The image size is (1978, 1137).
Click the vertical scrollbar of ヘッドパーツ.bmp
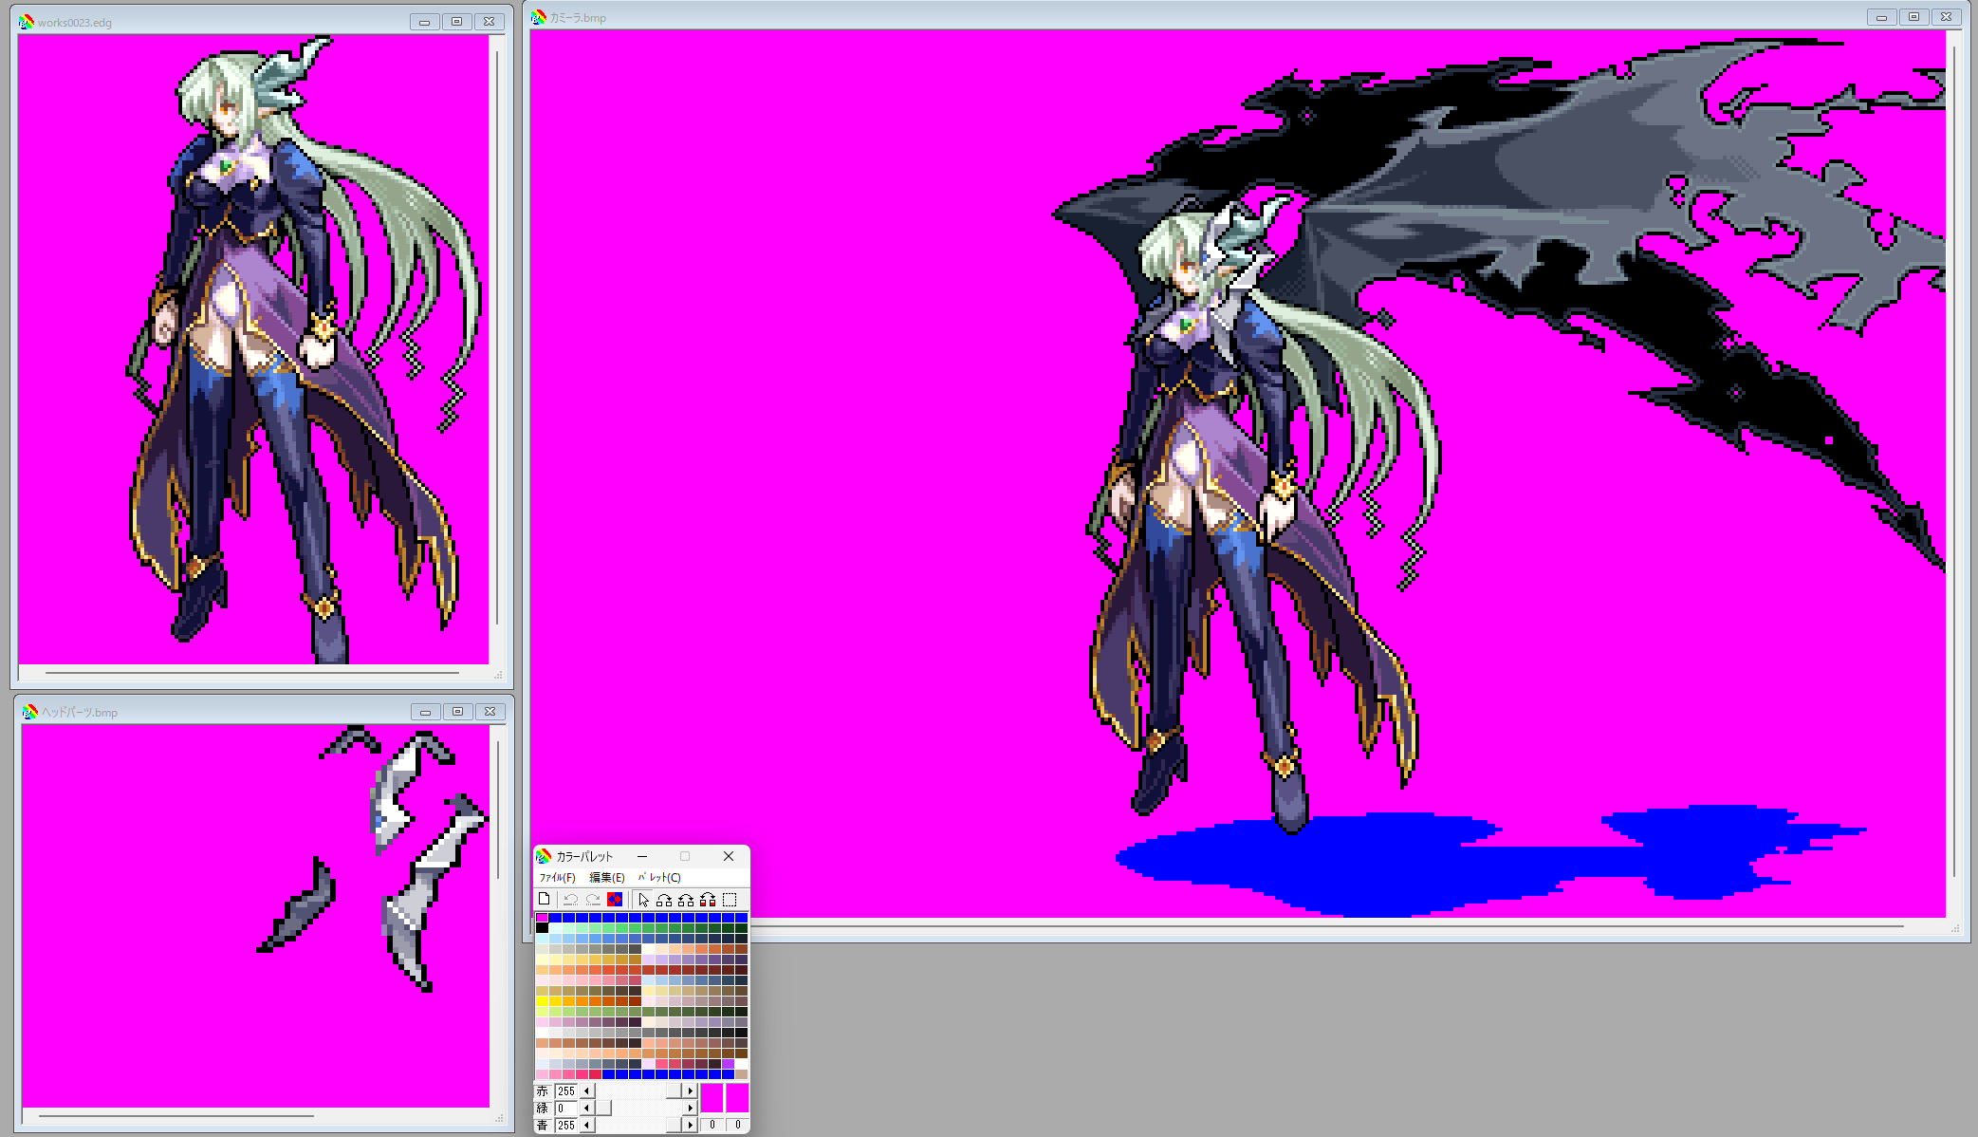498,810
